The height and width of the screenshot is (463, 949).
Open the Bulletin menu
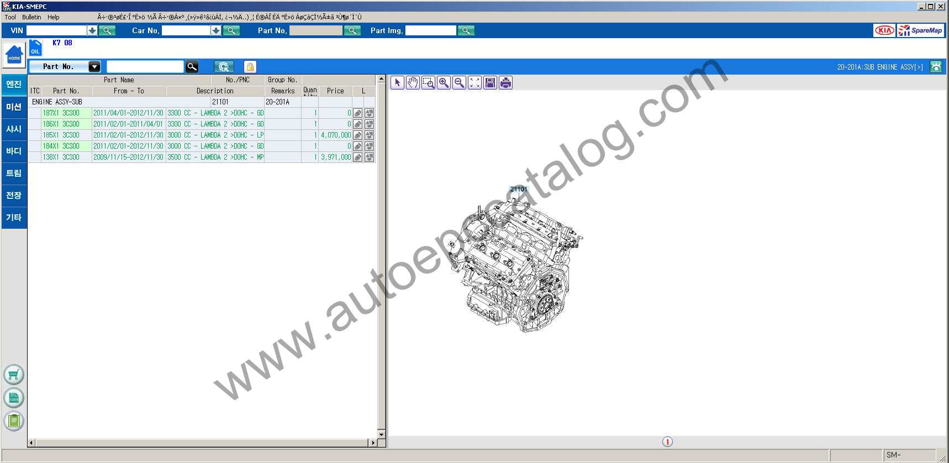pyautogui.click(x=31, y=17)
